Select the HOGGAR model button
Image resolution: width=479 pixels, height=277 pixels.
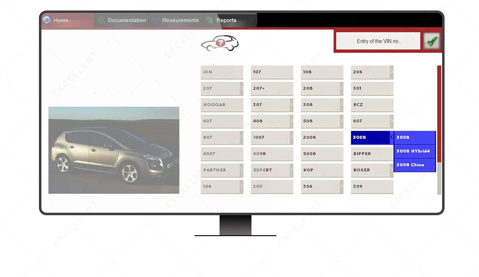(x=222, y=105)
